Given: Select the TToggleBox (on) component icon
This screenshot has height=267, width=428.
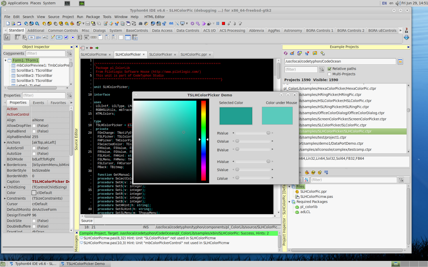Looking at the screenshot, I should (59, 37).
